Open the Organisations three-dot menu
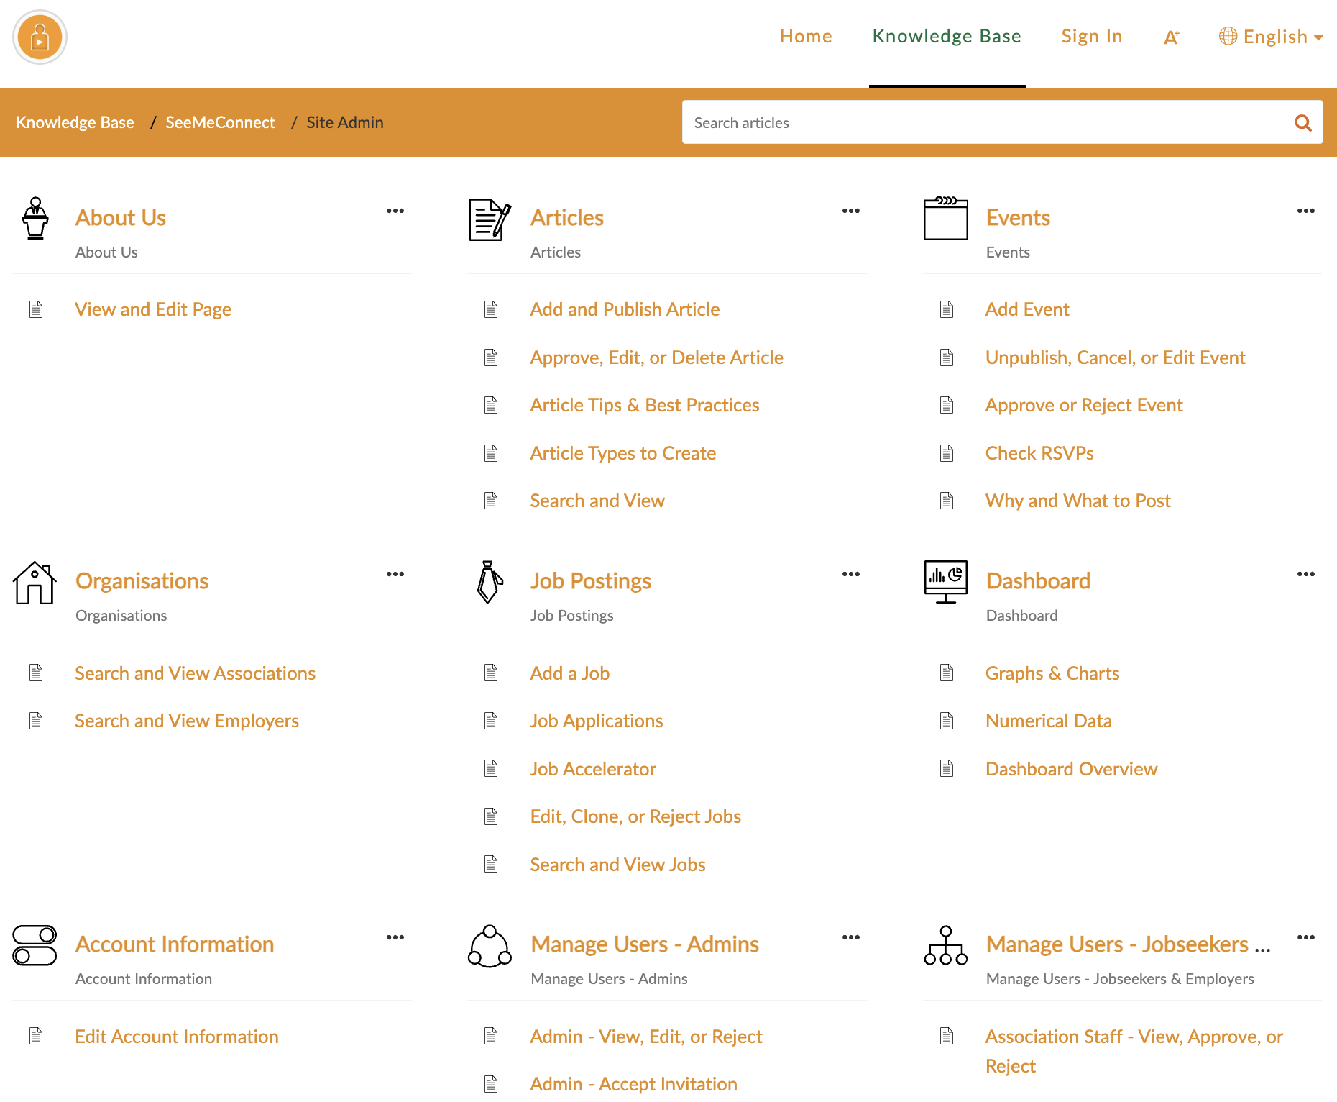Image resolution: width=1337 pixels, height=1102 pixels. [x=395, y=574]
